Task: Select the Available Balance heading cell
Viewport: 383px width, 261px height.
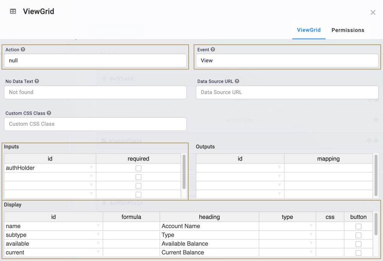Action: pyautogui.click(x=209, y=244)
